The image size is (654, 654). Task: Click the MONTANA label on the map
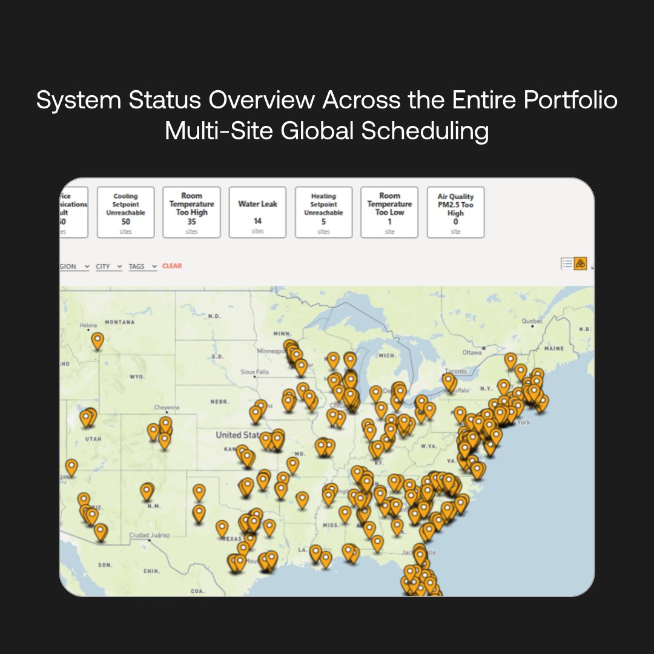click(120, 322)
